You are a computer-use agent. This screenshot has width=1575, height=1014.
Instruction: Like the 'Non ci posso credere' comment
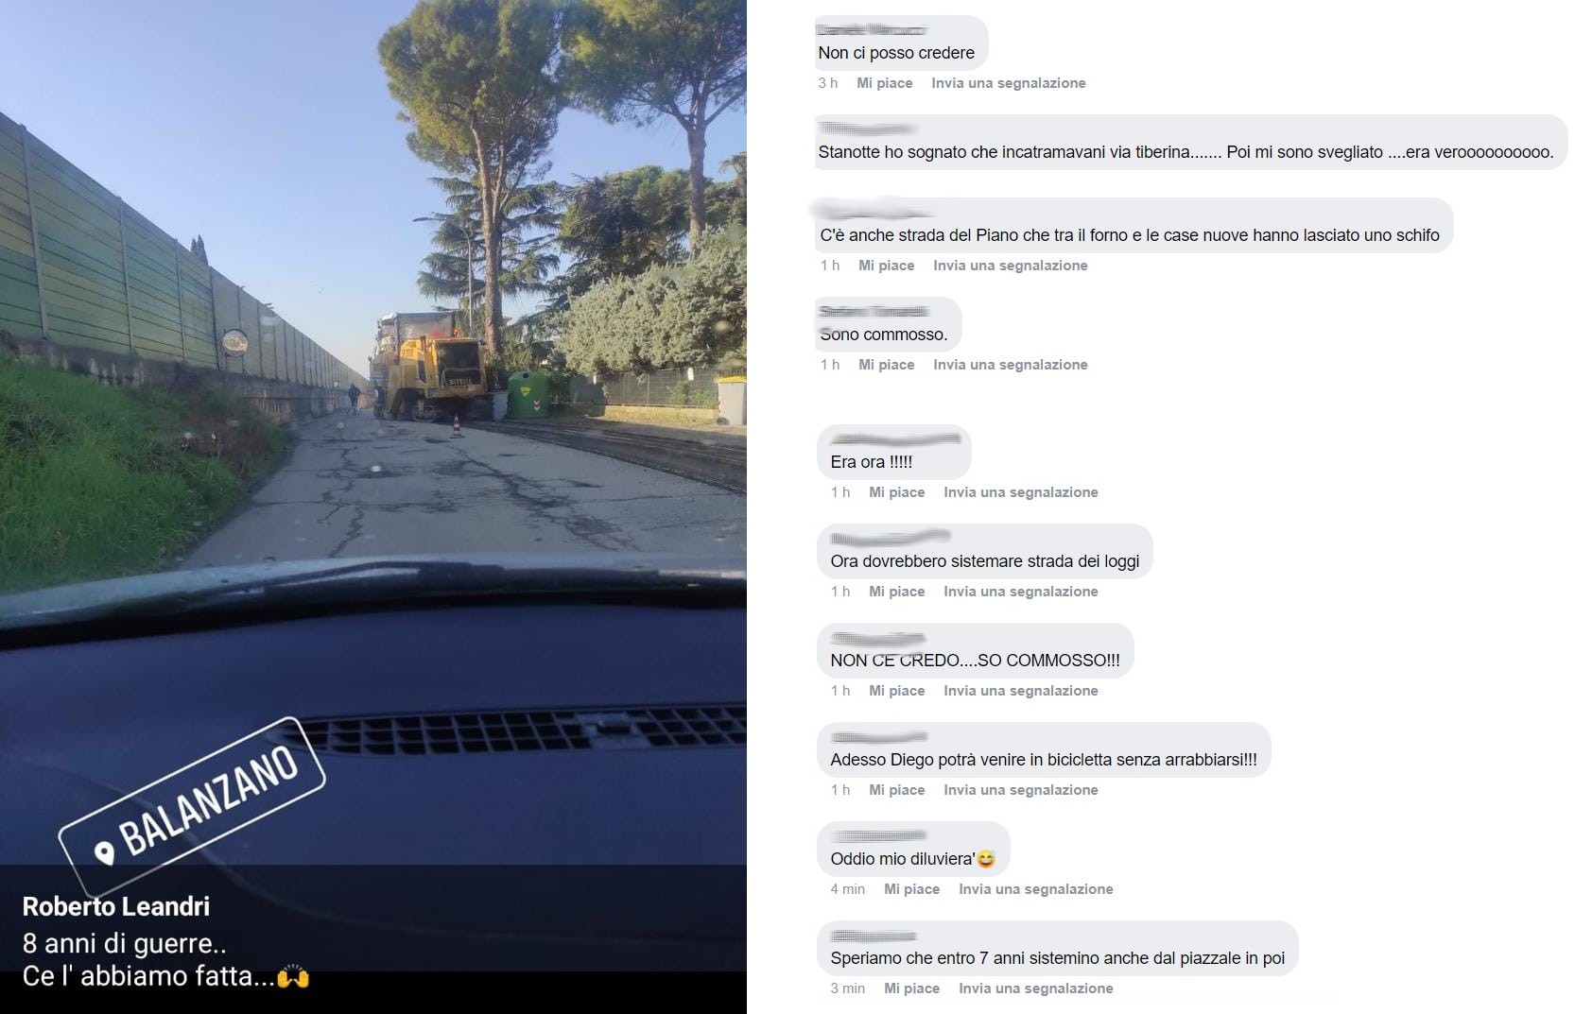coord(885,83)
